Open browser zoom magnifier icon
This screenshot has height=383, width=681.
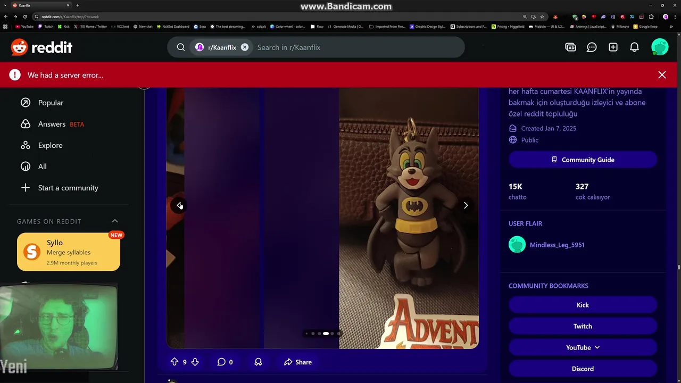525,16
